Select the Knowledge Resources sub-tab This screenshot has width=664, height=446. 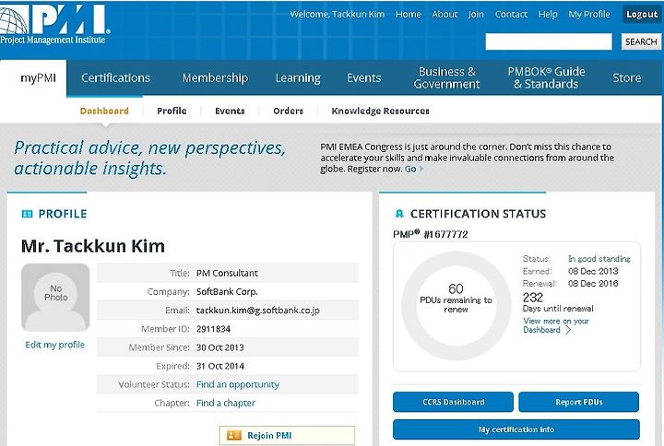(380, 111)
